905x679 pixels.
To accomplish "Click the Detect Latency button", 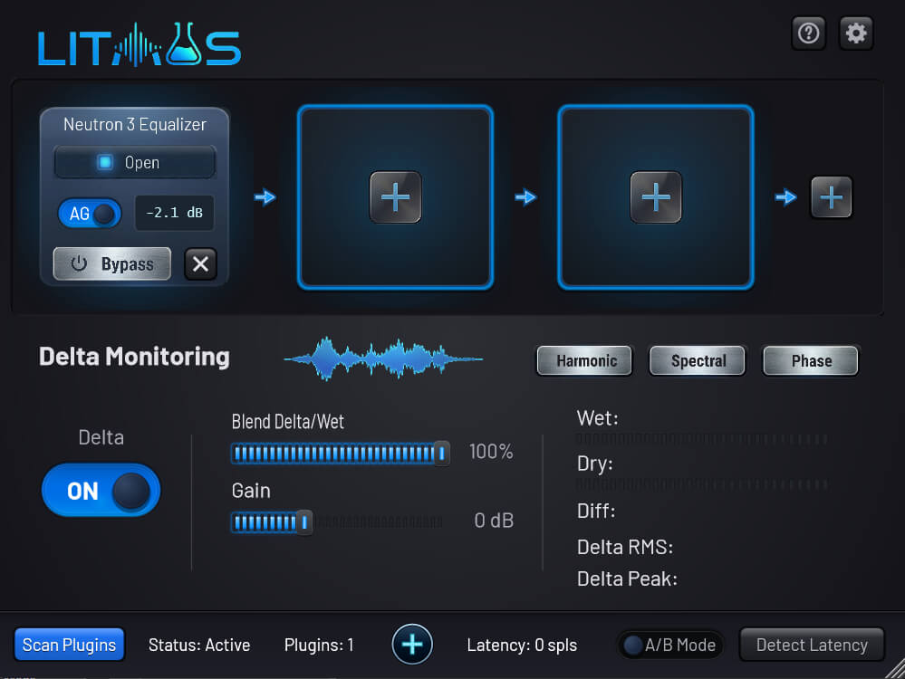I will click(x=812, y=645).
